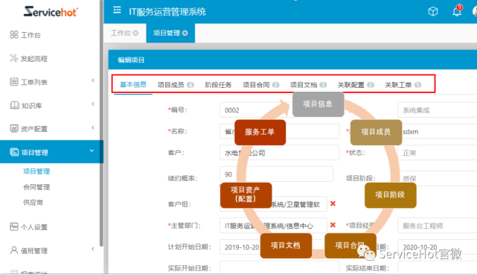Expand the 知识库 menu chevron
The width and height of the screenshot is (477, 275).
pyautogui.click(x=93, y=104)
